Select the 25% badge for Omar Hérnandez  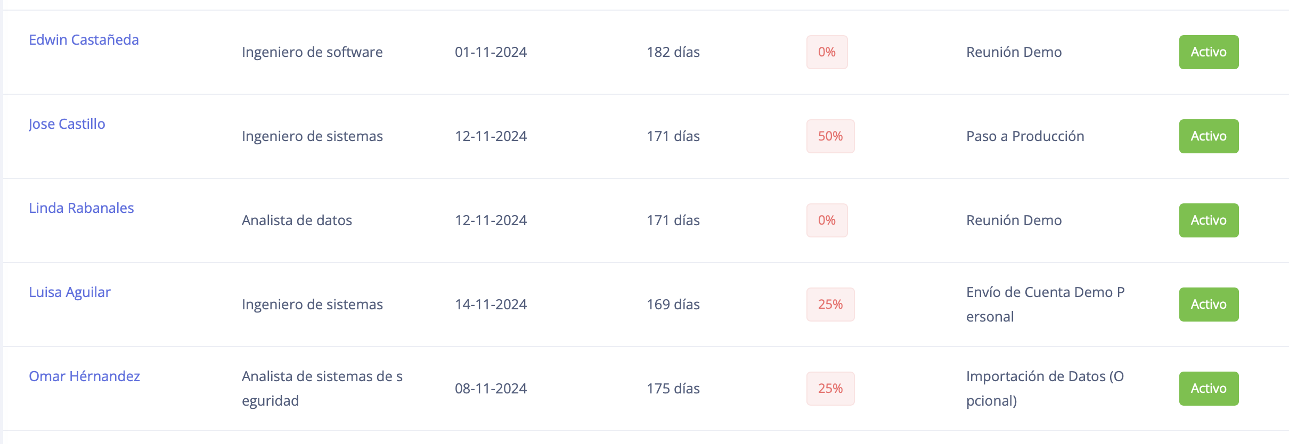(x=830, y=389)
